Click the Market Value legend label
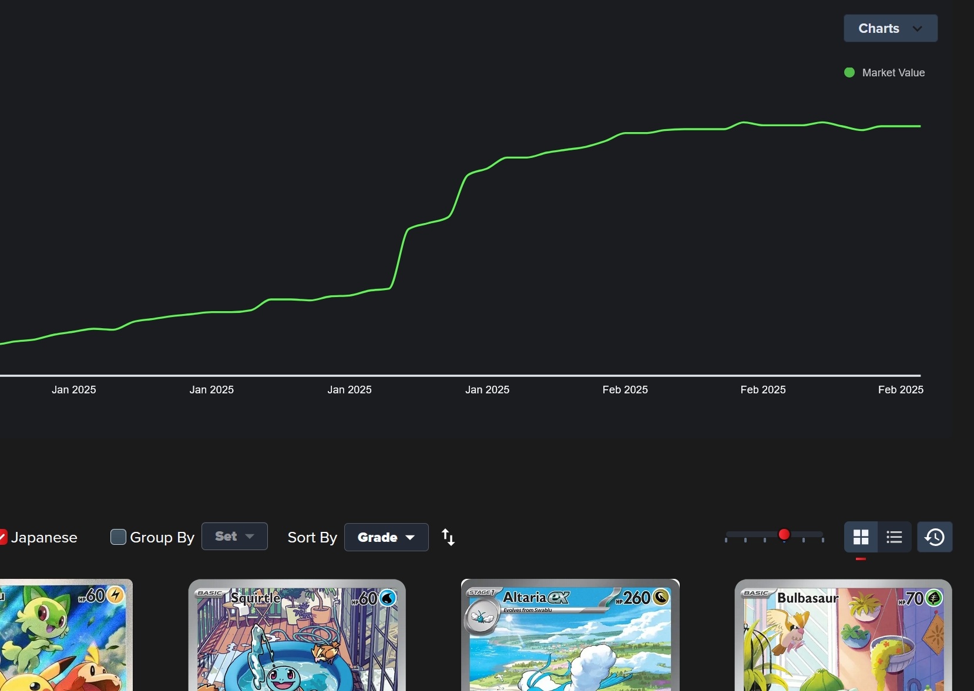974x691 pixels. click(x=894, y=73)
